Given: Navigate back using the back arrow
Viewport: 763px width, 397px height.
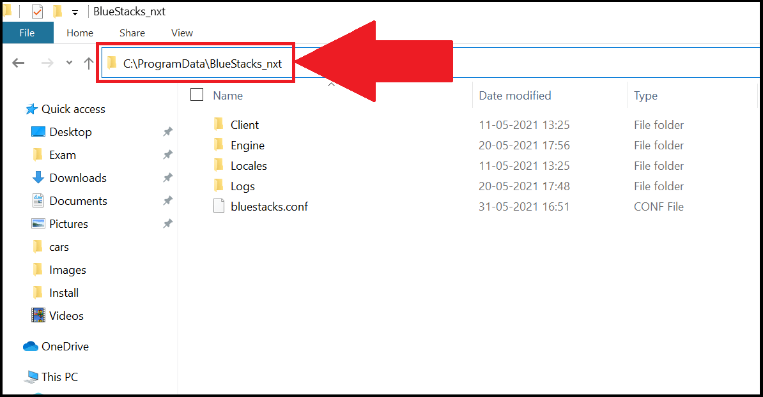Looking at the screenshot, I should coord(19,63).
